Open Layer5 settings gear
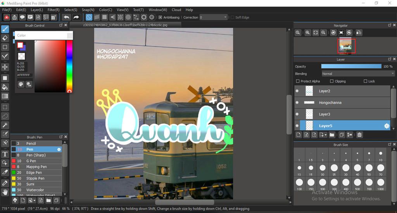The height and width of the screenshot is (213, 397). tap(387, 126)
